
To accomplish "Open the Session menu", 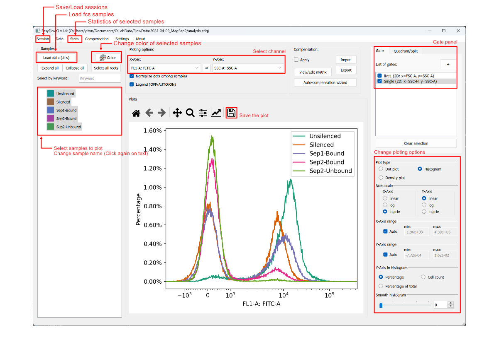I will tap(42, 39).
